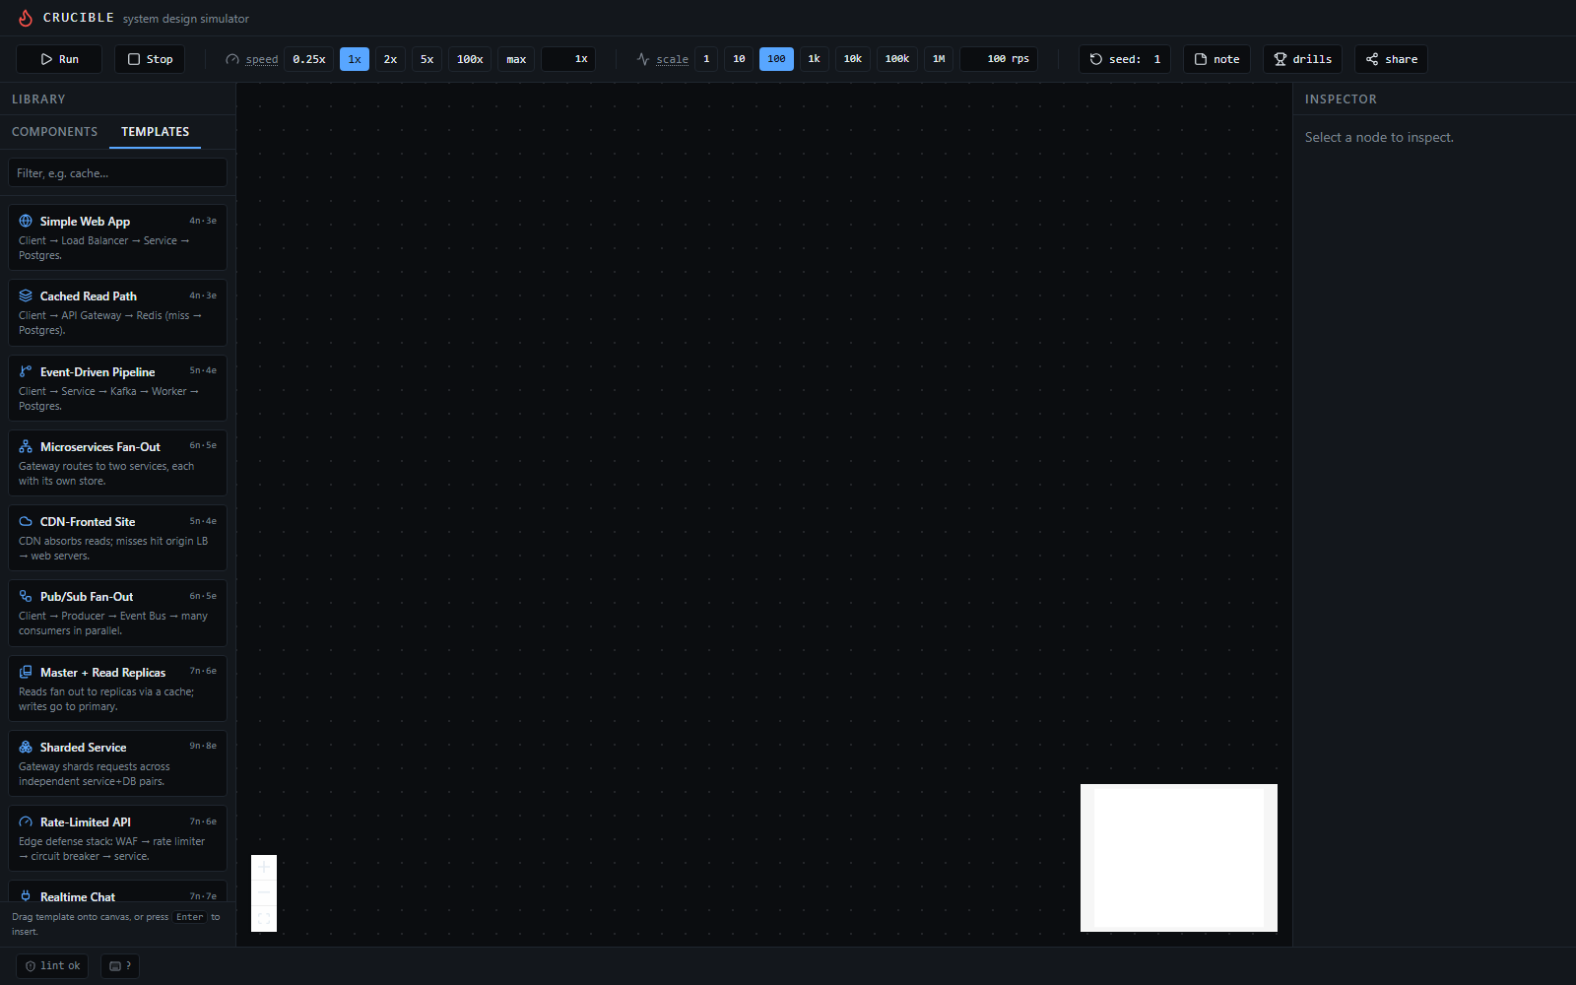Select the Event-Driven Pipeline template icon
This screenshot has width=1576, height=985.
click(26, 371)
